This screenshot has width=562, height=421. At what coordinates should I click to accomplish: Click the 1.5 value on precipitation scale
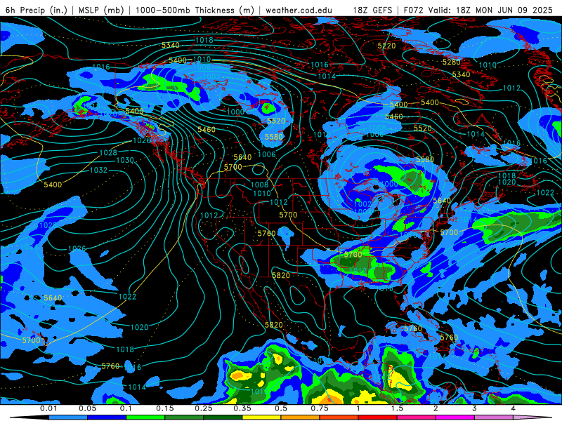tap(397, 408)
